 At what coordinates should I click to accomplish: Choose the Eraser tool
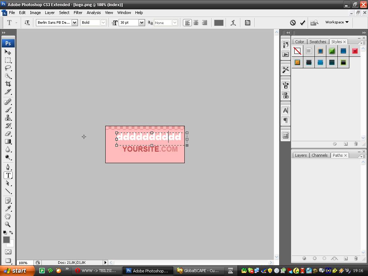coord(8,134)
